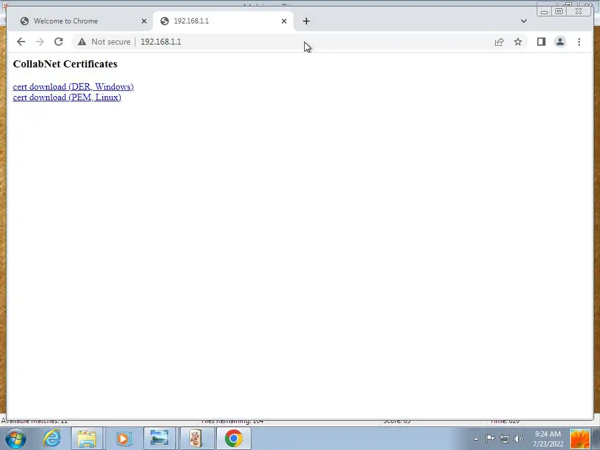Share this page using the share icon

(x=499, y=42)
